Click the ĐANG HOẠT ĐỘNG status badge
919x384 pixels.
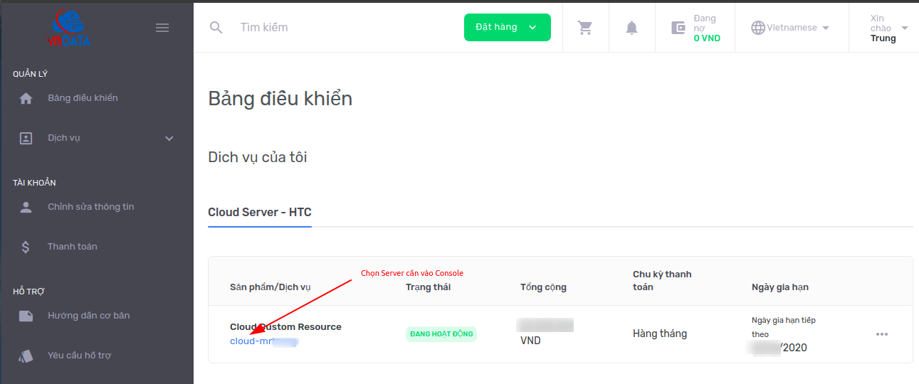pyautogui.click(x=441, y=334)
